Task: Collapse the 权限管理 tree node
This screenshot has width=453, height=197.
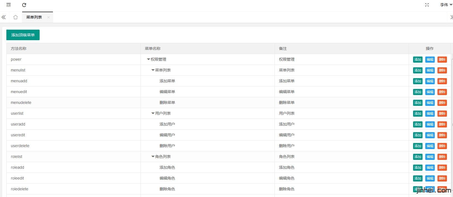Action: tap(149, 59)
